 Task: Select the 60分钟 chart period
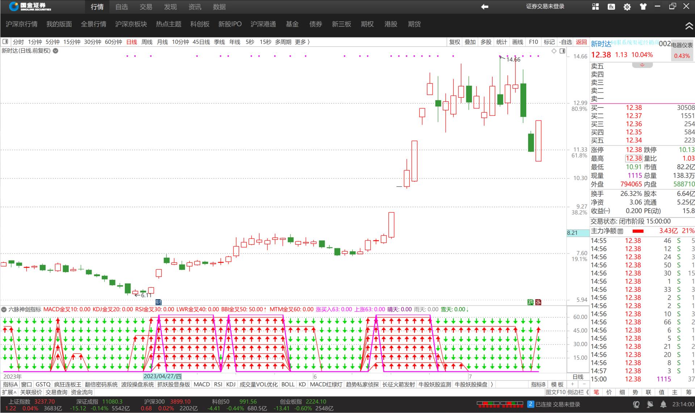(113, 42)
